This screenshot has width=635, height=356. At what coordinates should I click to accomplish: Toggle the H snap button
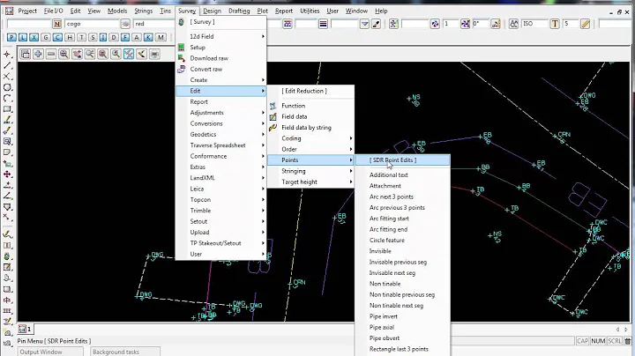70,37
